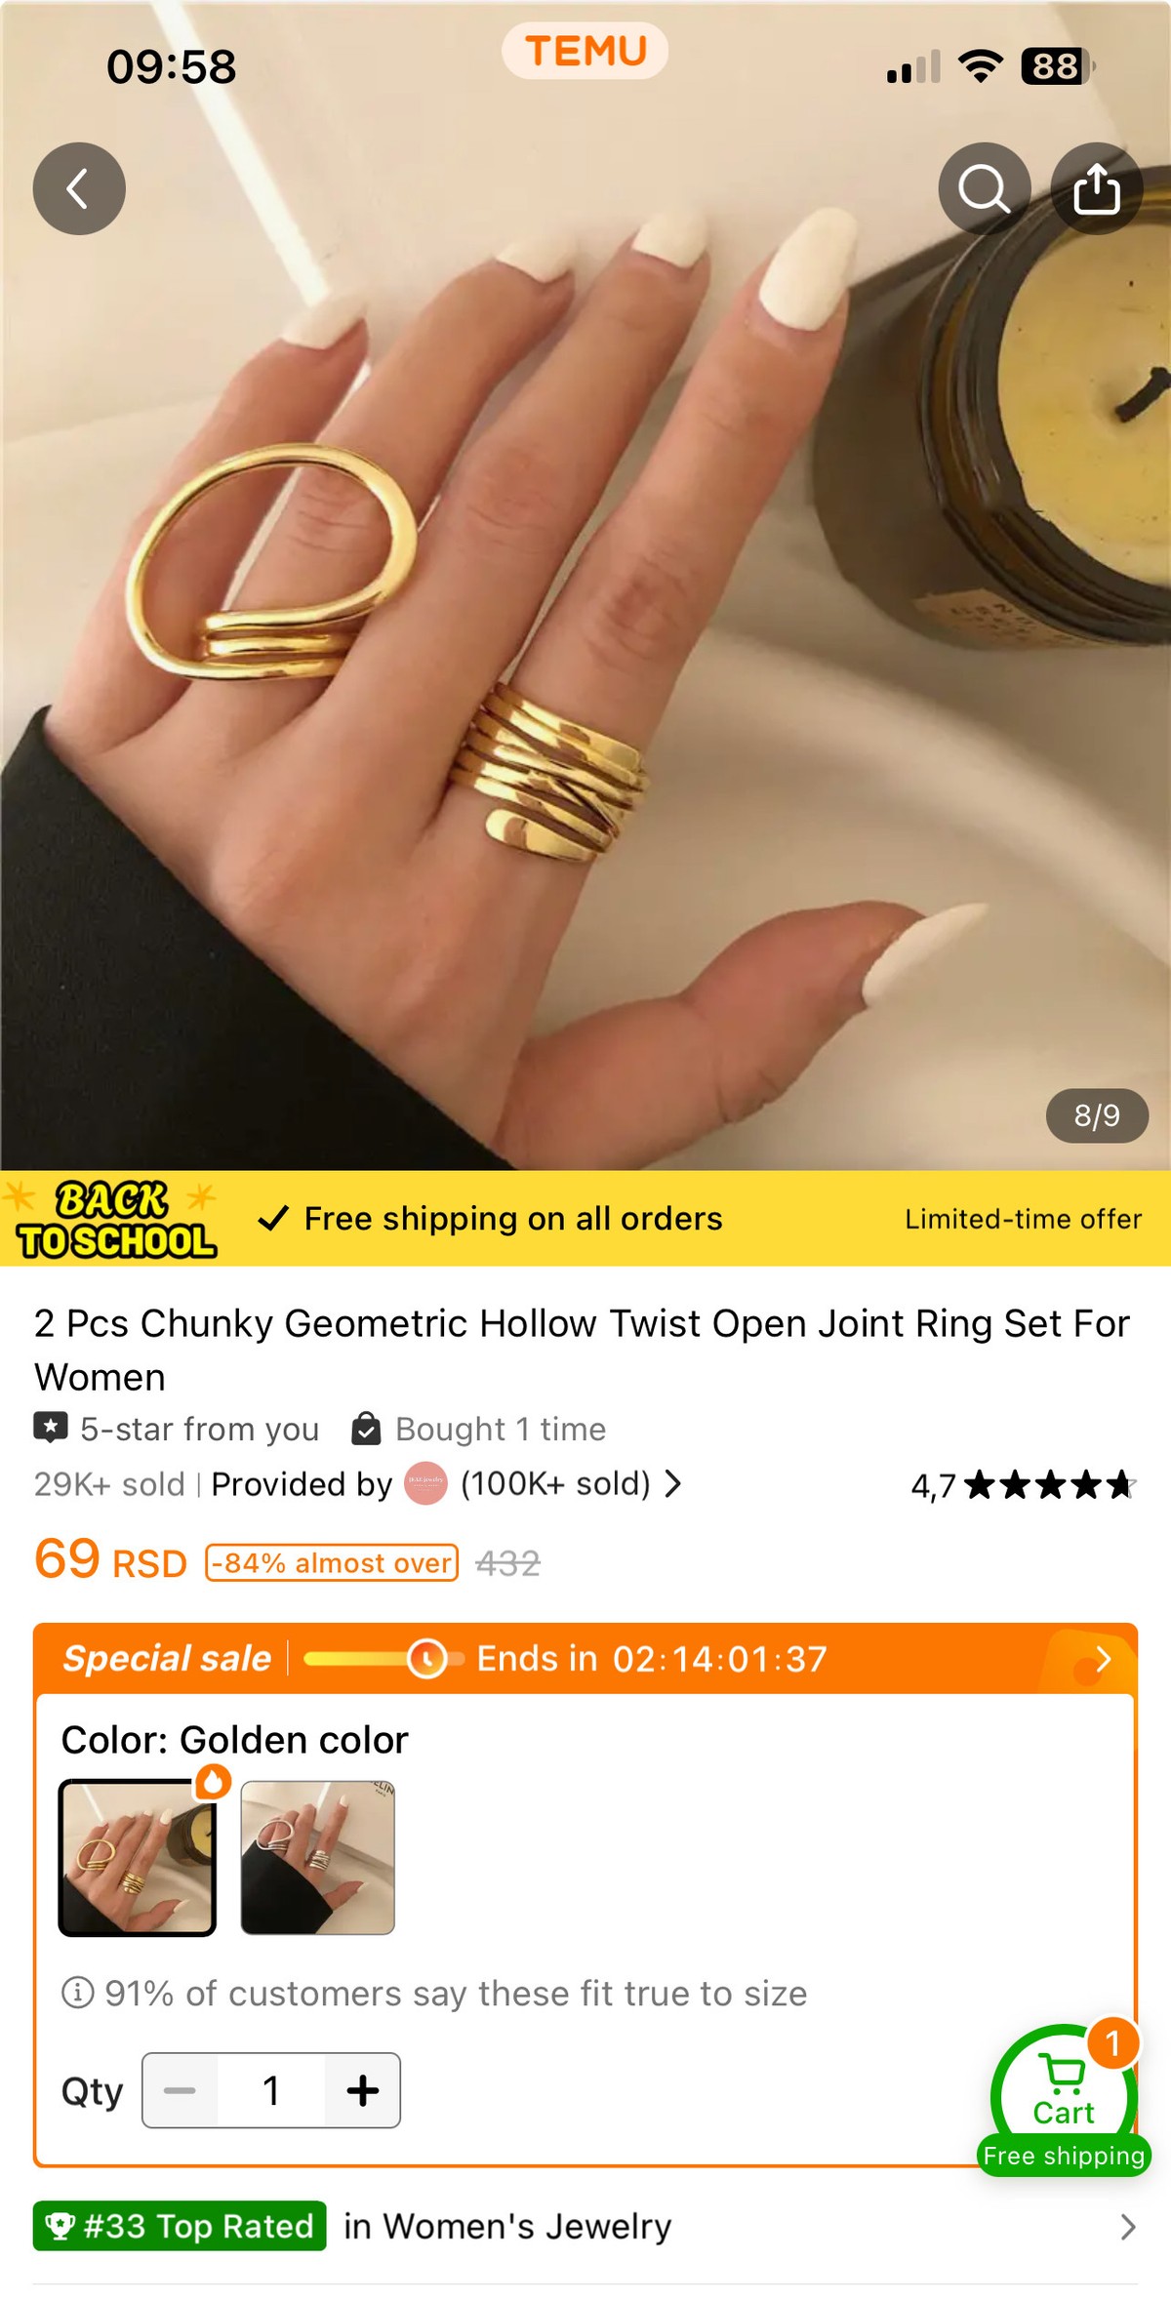Choose the silver color ring variant
This screenshot has height=2301, width=1171.
coord(318,1858)
